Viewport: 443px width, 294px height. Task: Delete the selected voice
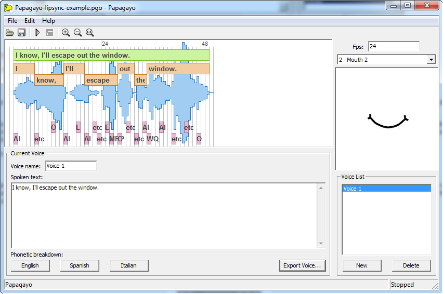[x=411, y=265]
